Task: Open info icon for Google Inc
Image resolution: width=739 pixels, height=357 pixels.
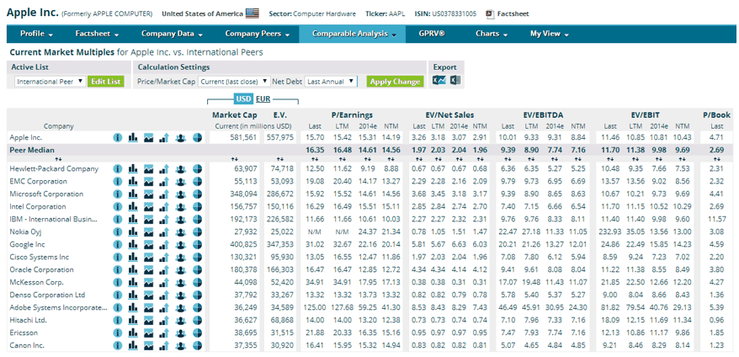Action: [x=117, y=245]
